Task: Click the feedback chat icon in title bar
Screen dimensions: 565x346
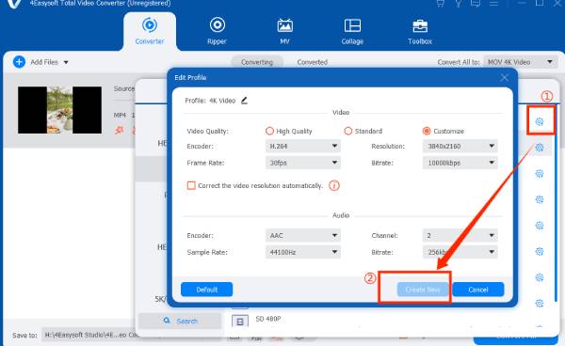Action: pos(476,3)
